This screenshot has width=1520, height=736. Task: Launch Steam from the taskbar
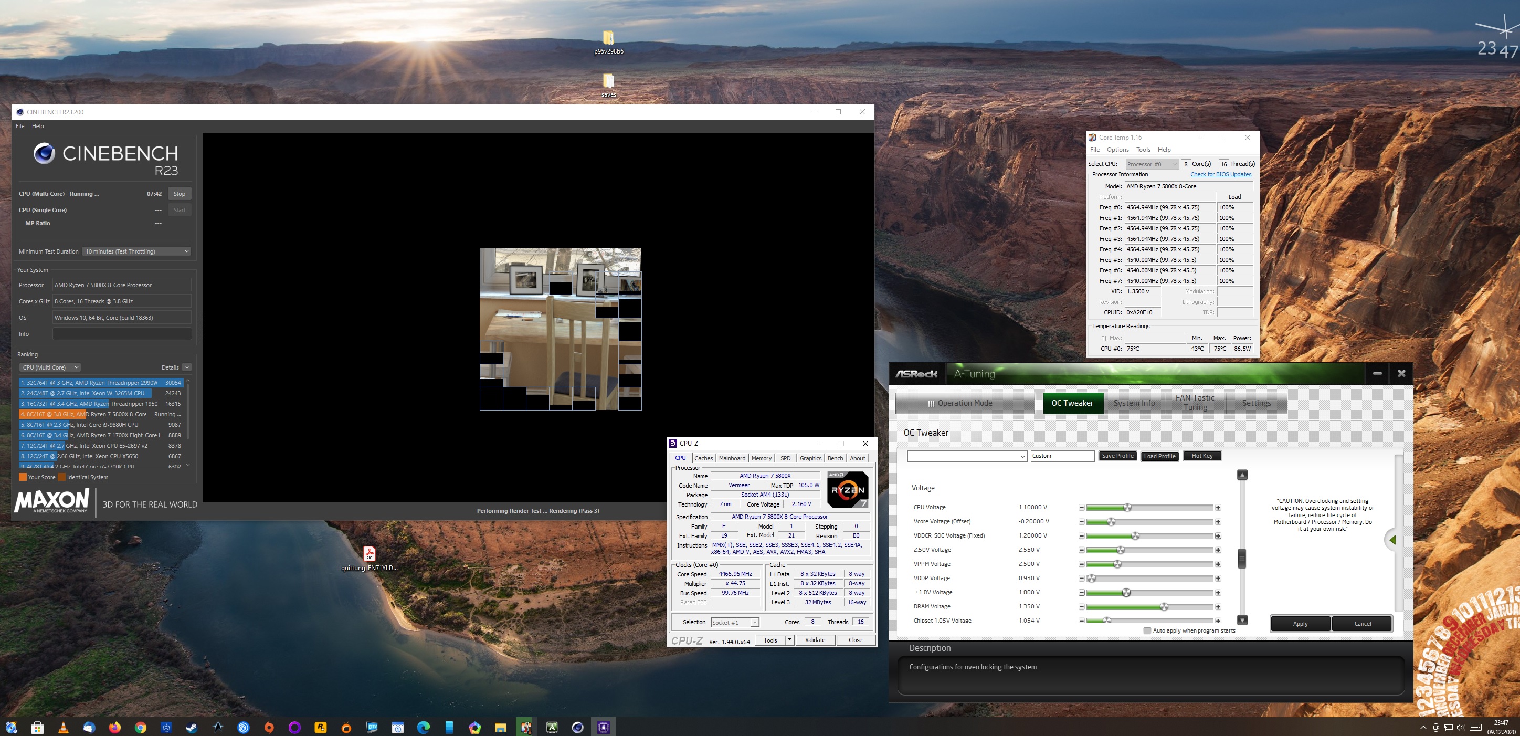click(x=192, y=727)
